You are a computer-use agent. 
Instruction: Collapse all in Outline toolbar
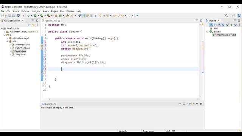click(215, 25)
